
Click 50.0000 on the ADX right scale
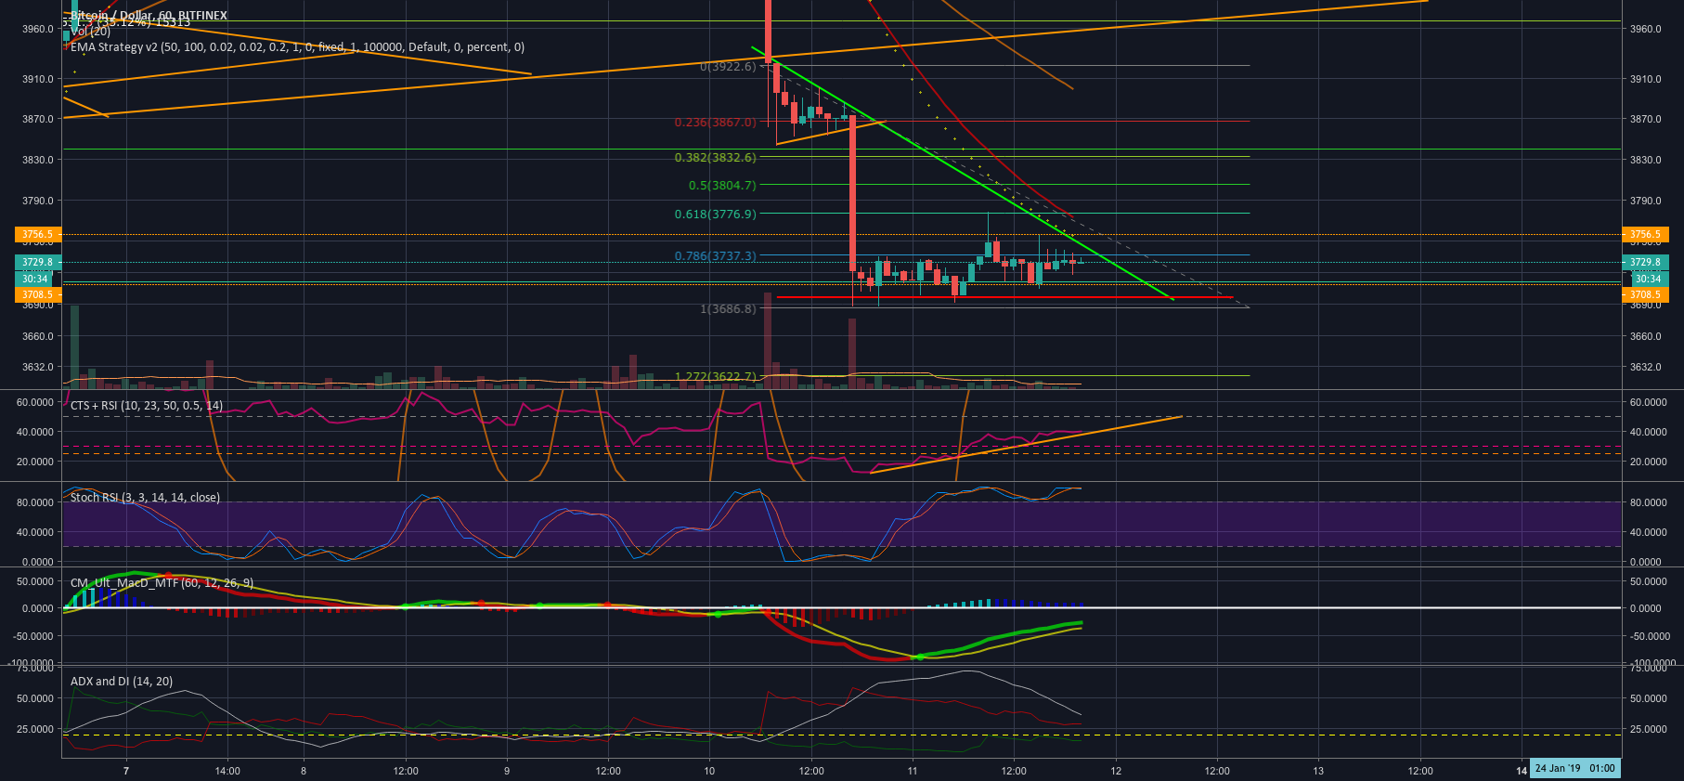click(x=1648, y=698)
